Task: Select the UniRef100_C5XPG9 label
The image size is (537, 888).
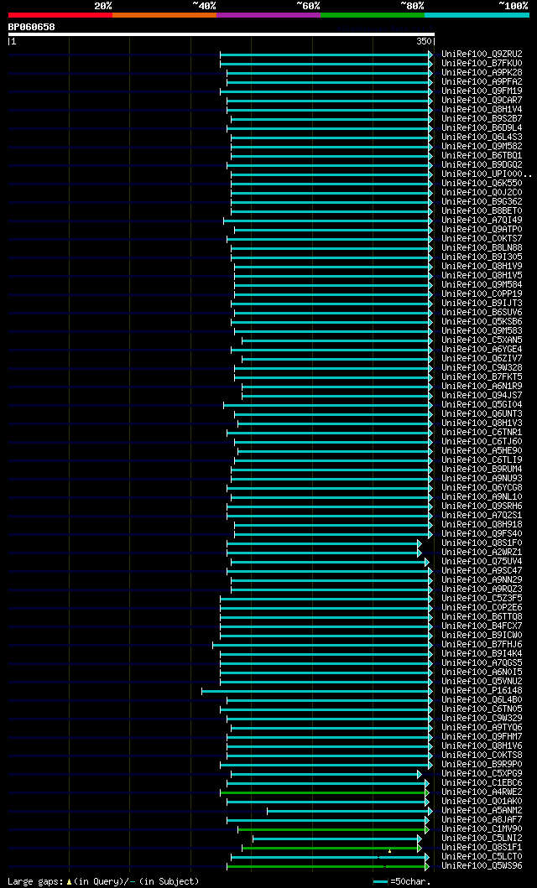Action: [x=482, y=774]
